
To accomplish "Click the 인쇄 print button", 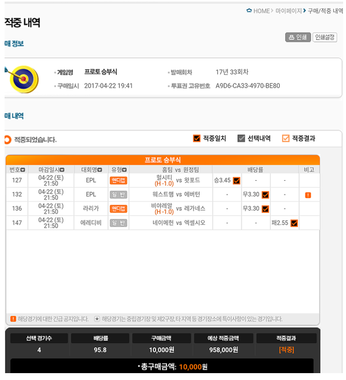I will click(298, 37).
